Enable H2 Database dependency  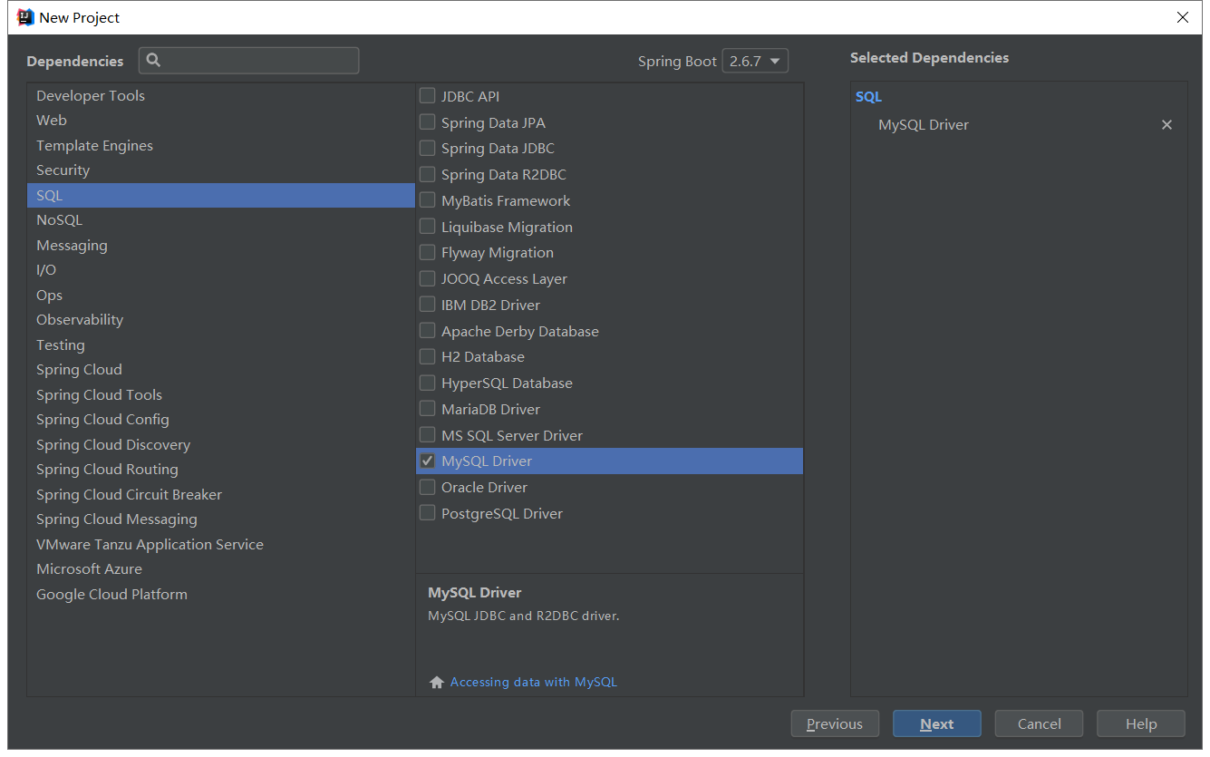427,356
